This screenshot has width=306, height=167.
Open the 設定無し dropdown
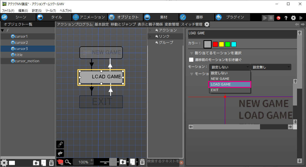tap(271, 67)
